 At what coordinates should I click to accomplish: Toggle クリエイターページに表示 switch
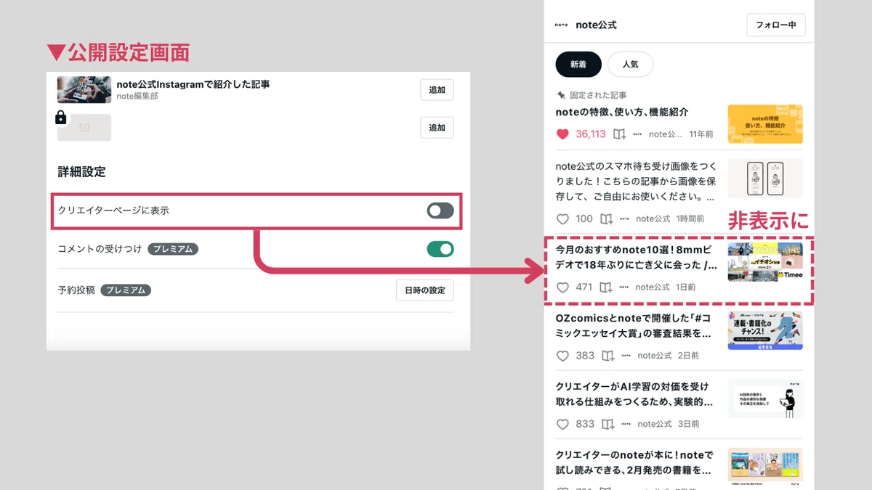(440, 211)
